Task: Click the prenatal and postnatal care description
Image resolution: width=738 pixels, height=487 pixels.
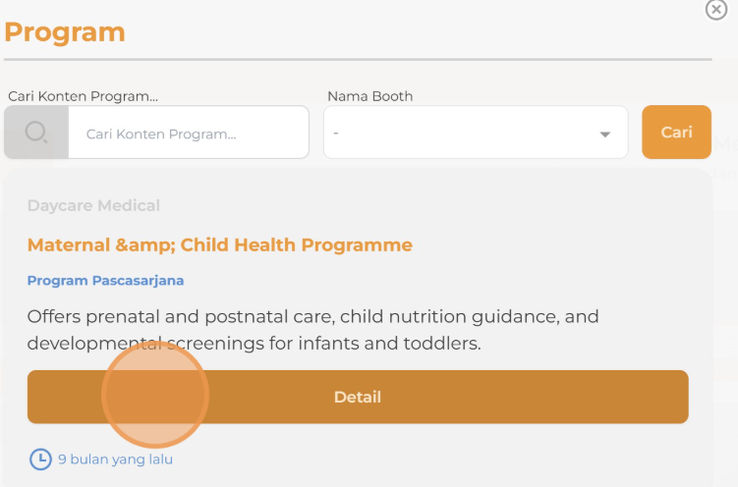Action: click(312, 330)
